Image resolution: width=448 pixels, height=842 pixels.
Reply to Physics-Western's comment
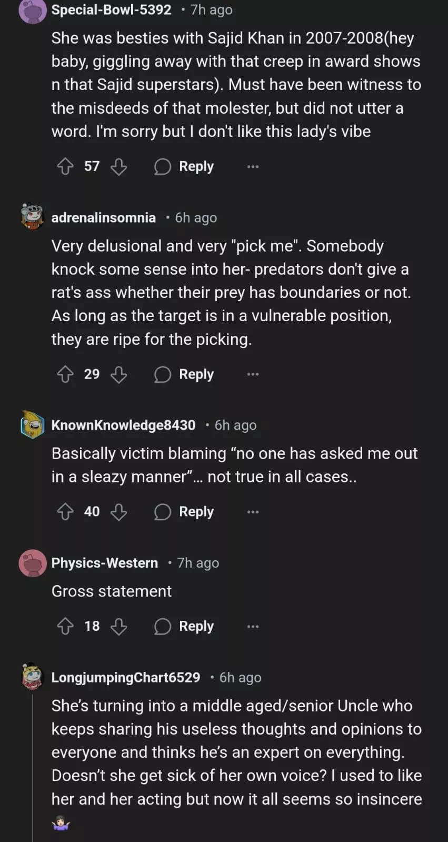[184, 626]
